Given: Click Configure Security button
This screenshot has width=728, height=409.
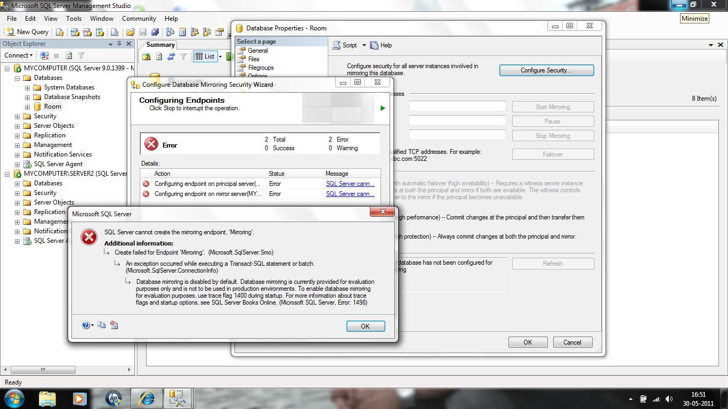Looking at the screenshot, I should [546, 70].
